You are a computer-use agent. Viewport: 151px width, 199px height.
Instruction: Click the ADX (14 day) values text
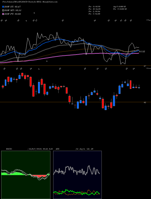pos(84,149)
